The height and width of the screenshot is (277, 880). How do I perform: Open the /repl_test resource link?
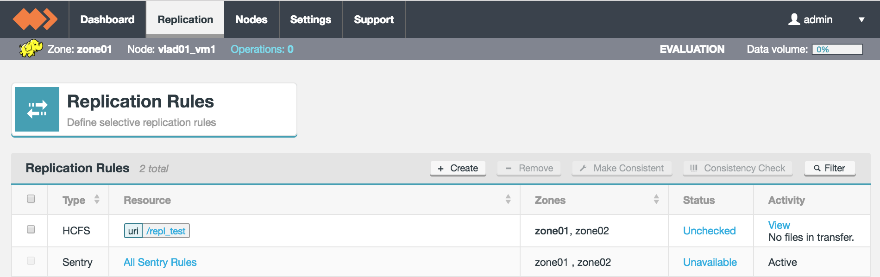point(166,231)
